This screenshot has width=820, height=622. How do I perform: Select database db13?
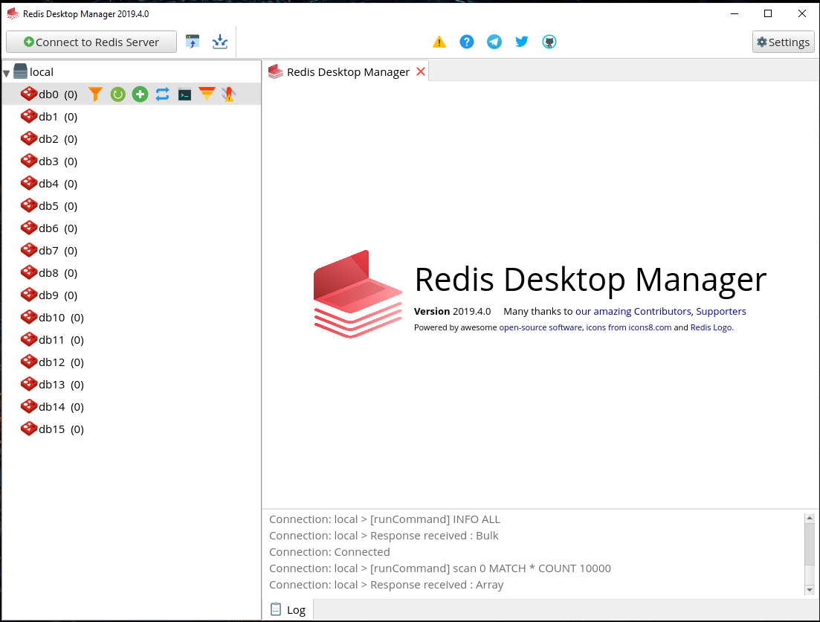132,385
